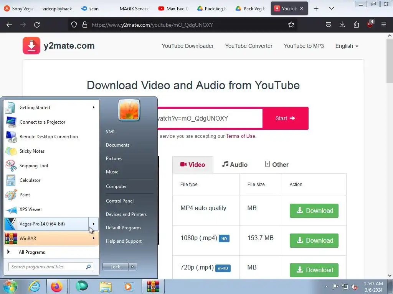Switch to Max Two YouTube browser tab

(x=173, y=9)
